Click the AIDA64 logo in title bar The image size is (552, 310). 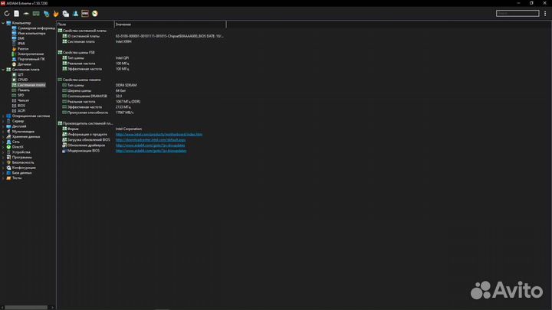pos(4,4)
